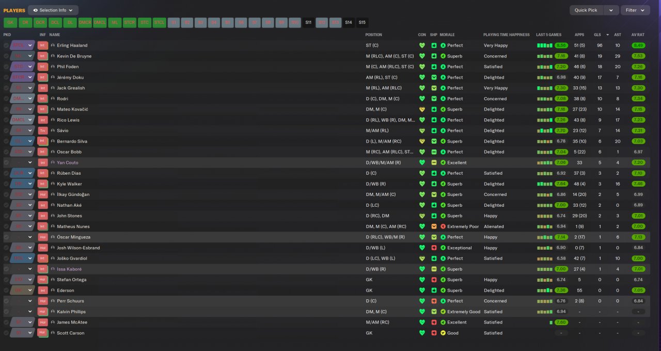Click Yan Couto's yellow sharpness icon
This screenshot has height=351, width=661.
coord(434,162)
